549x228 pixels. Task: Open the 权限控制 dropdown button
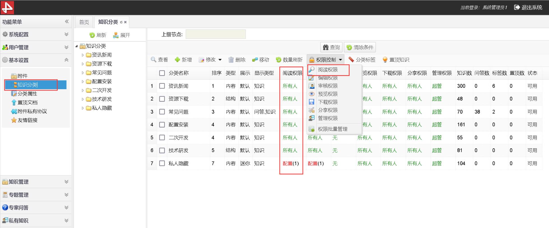(325, 59)
